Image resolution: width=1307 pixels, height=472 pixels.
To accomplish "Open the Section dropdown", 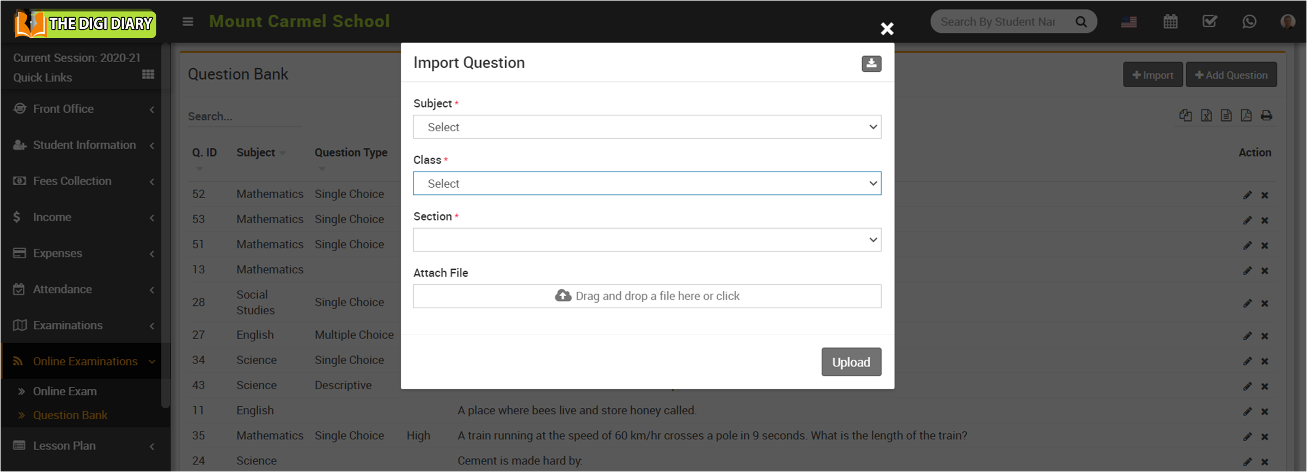I will [646, 240].
